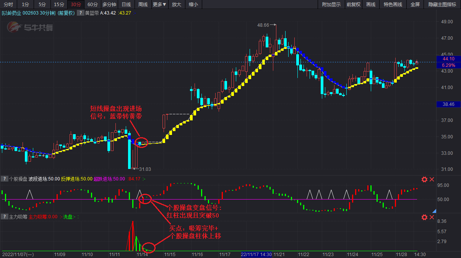Toggle 隐藏主图指标 to hide main indicator
Screen dimensions: 461x258
point(442,5)
